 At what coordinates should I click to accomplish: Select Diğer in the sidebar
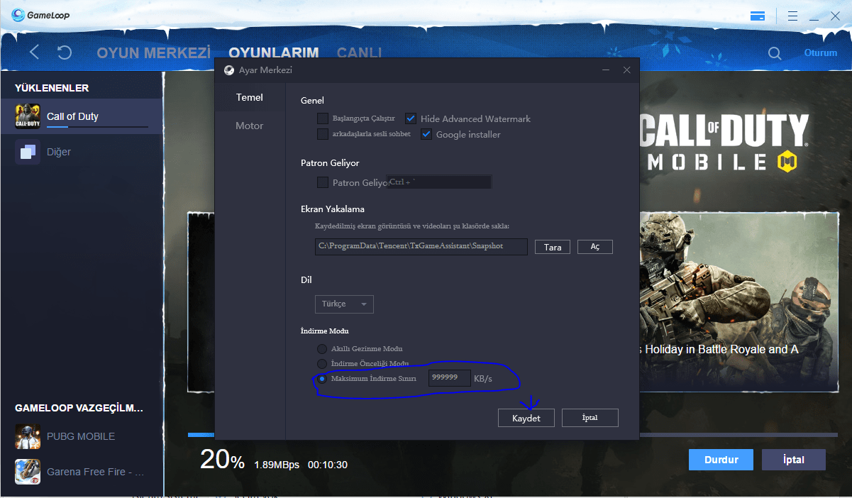(x=82, y=152)
